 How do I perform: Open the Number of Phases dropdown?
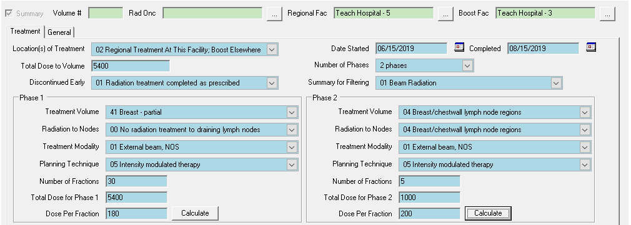pos(467,65)
